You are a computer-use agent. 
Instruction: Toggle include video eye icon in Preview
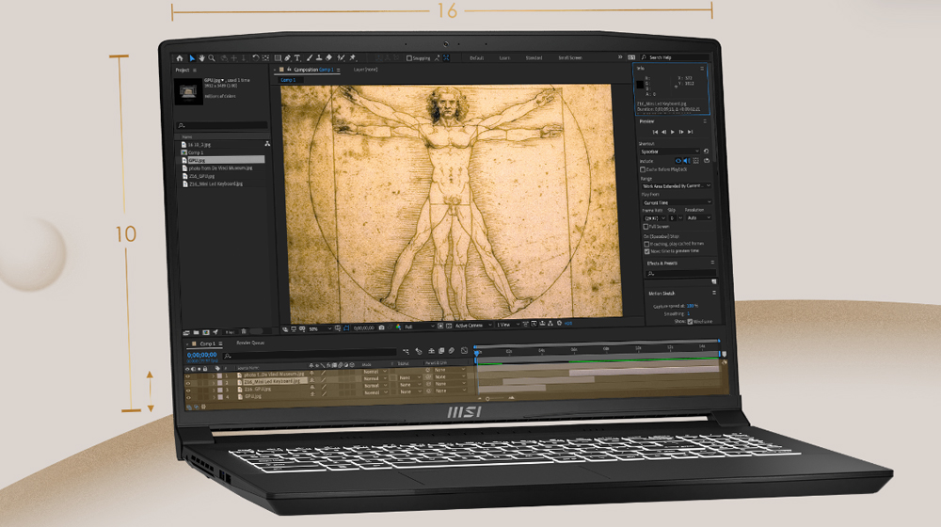(x=678, y=161)
